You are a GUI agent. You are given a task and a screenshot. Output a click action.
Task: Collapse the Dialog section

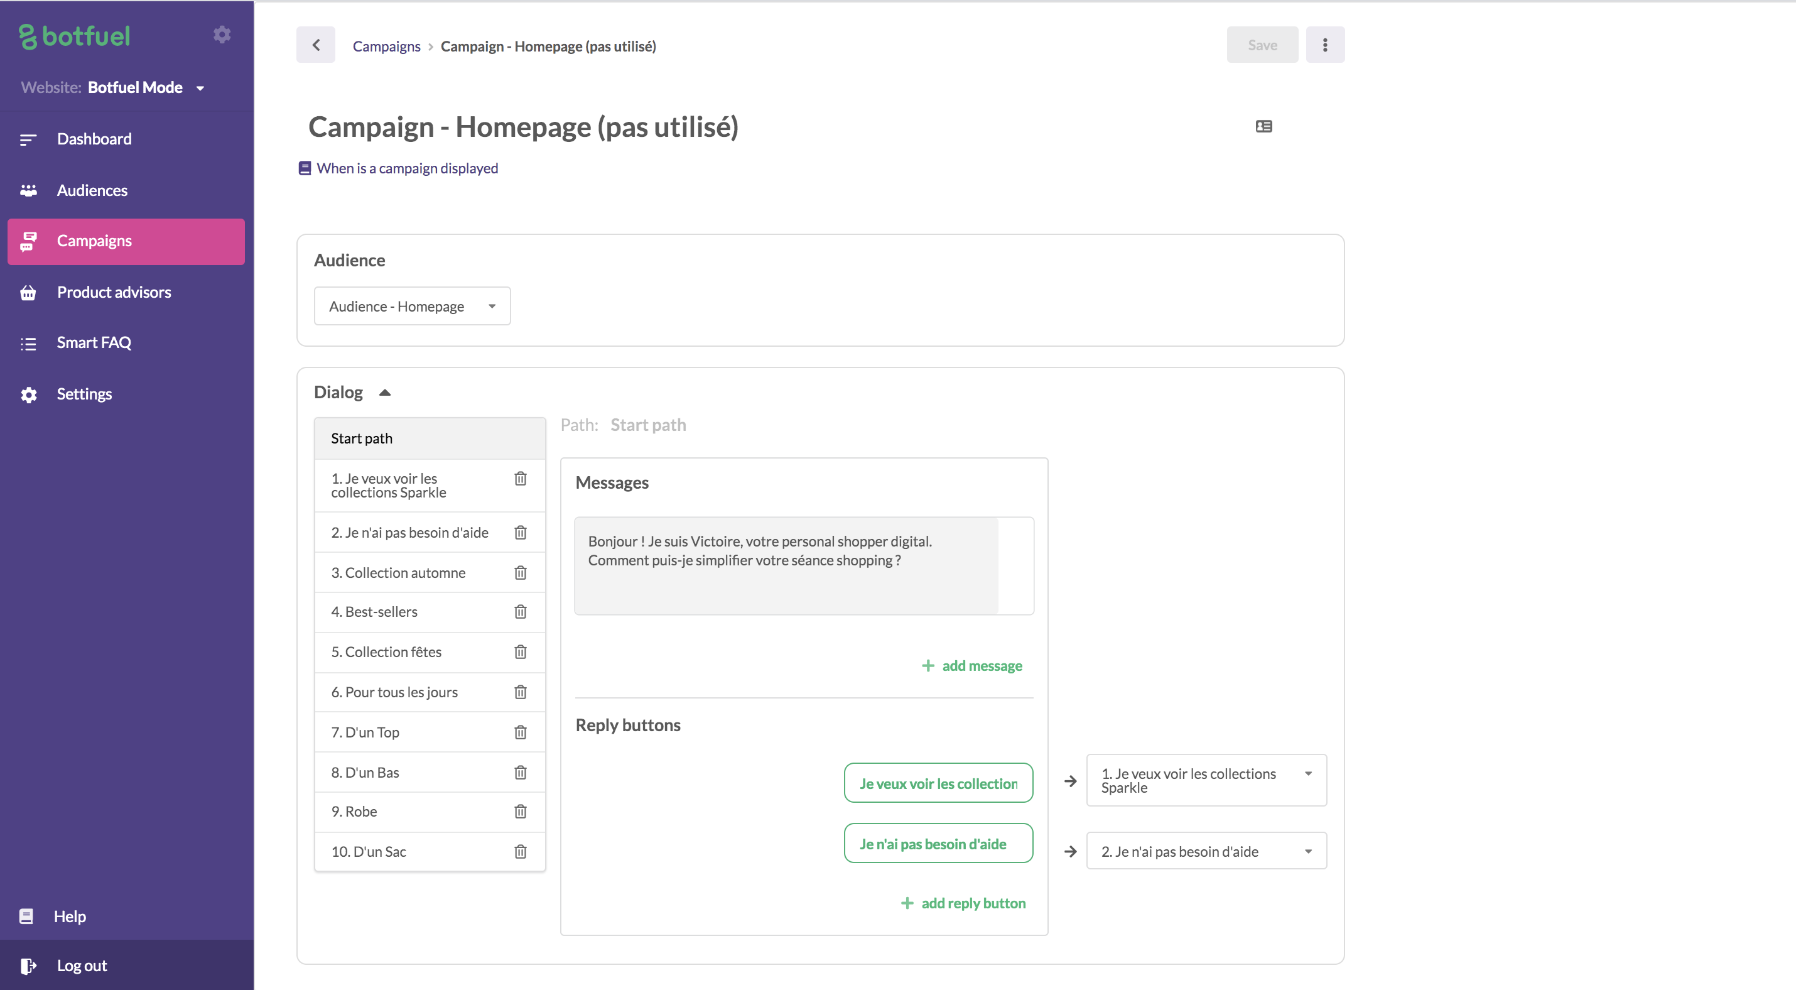coord(385,393)
